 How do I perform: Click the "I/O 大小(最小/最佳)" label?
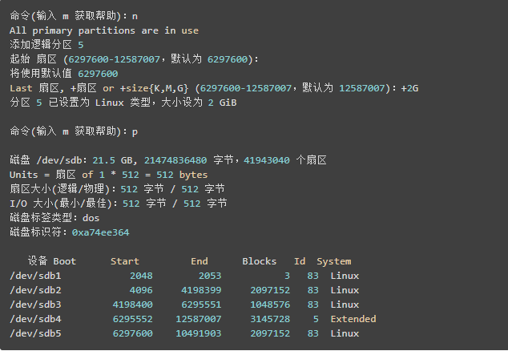click(61, 204)
